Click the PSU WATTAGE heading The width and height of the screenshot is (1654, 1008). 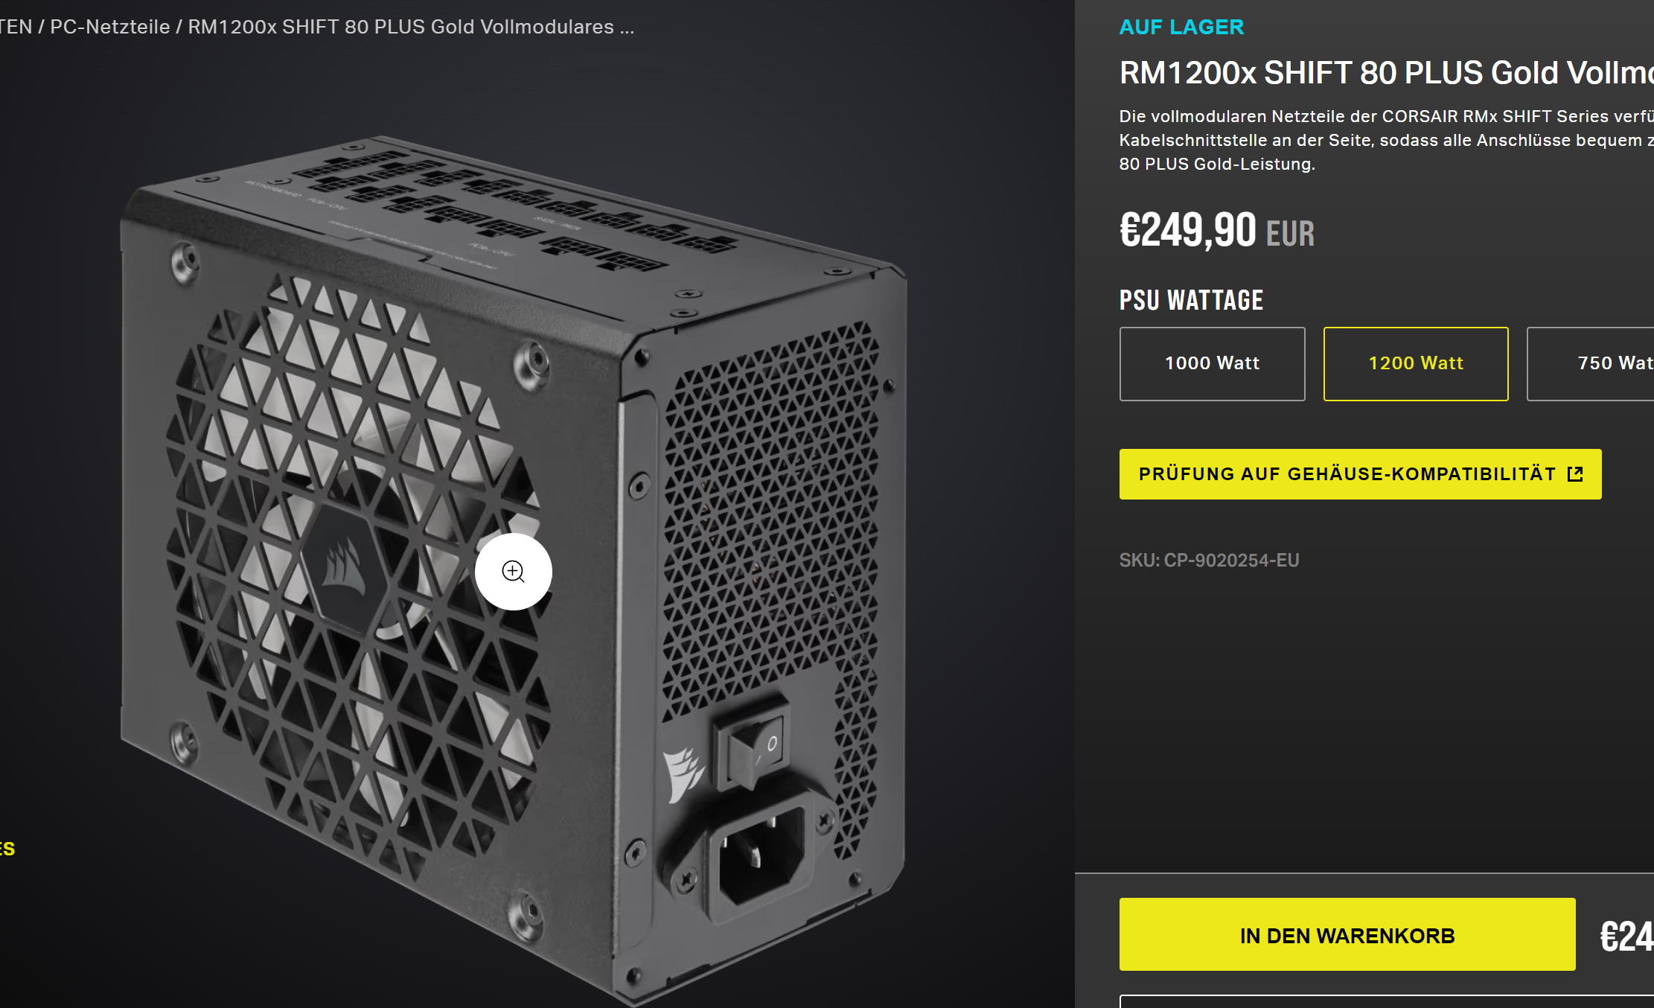[x=1191, y=300]
